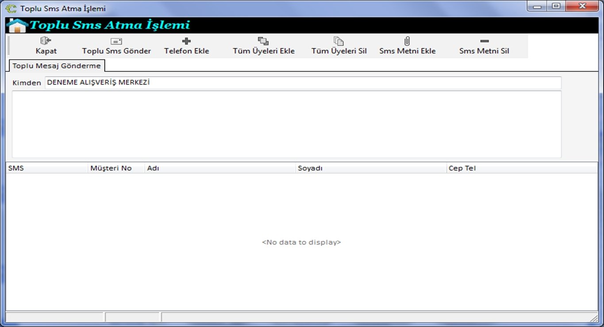The width and height of the screenshot is (604, 327).
Task: Select the Toplu Mesaj Gönderme tab
Action: pos(57,66)
